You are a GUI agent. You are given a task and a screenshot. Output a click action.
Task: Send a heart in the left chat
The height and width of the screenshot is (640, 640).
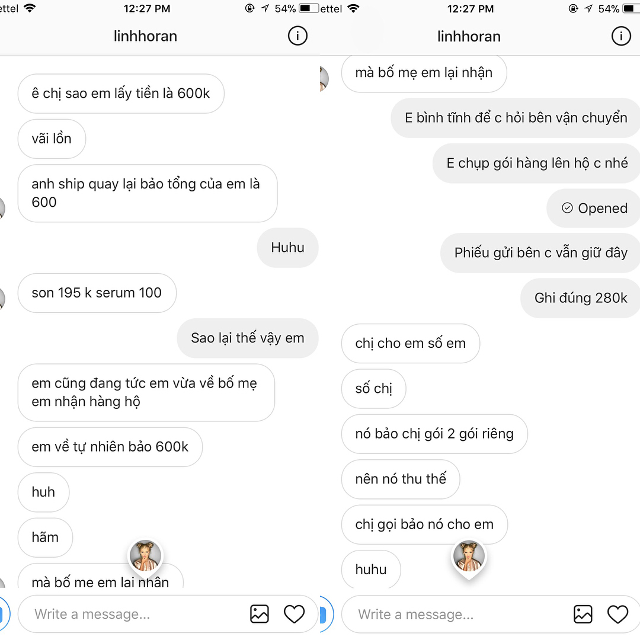coord(295,614)
